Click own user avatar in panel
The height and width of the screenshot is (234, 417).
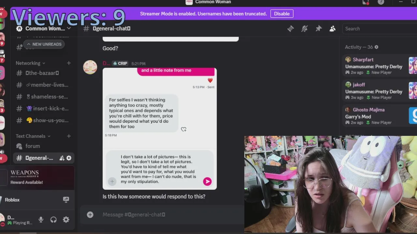2,220
